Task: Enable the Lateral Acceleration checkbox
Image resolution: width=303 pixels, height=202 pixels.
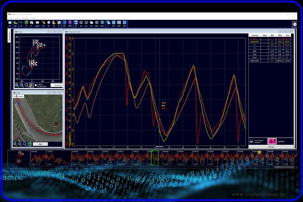Action: point(36,85)
